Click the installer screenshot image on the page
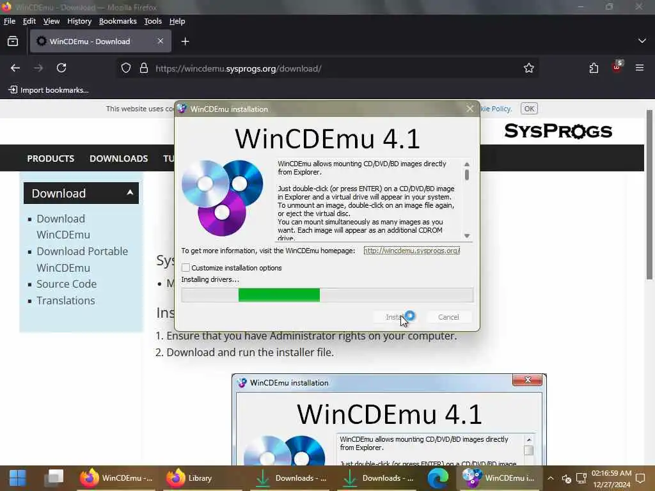655x491 pixels. pos(389,419)
